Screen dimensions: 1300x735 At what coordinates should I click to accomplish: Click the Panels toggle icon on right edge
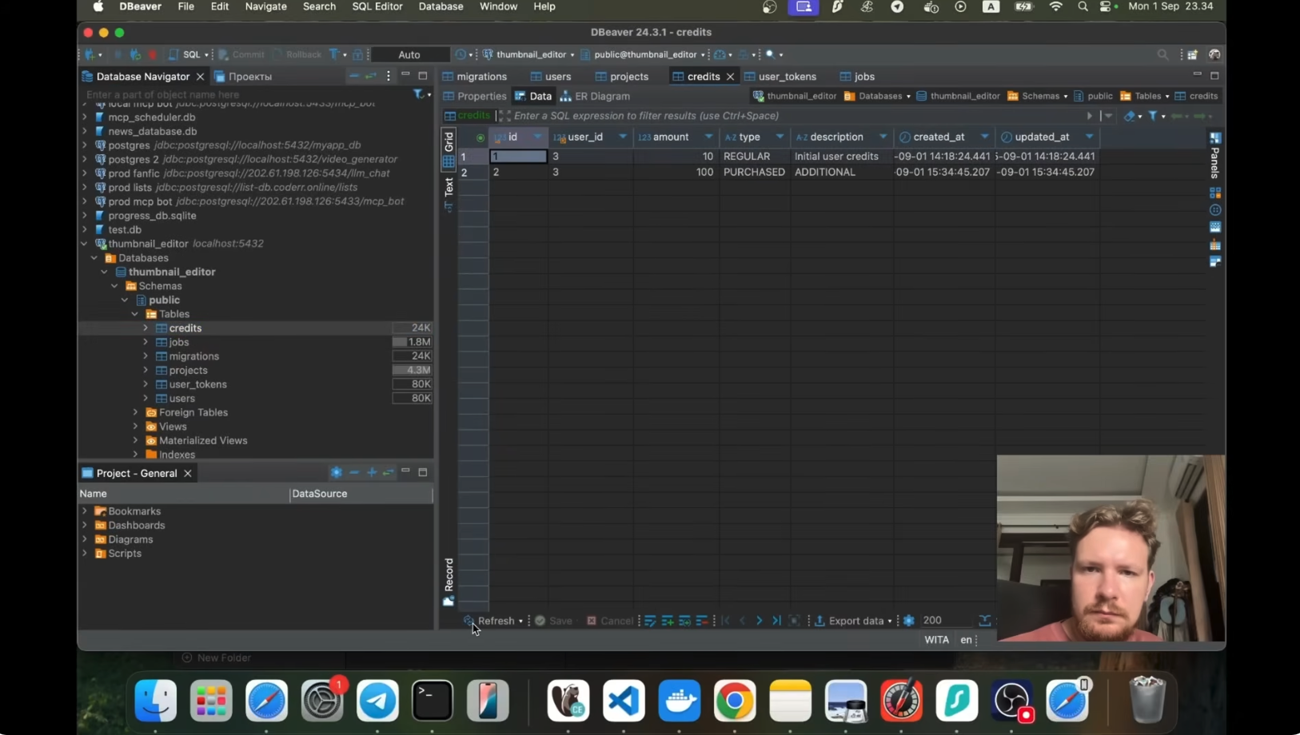click(1215, 137)
